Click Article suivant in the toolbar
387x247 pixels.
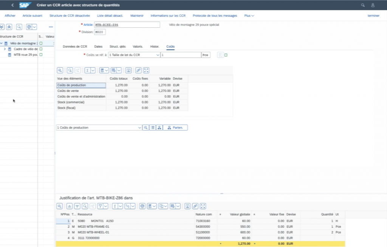pyautogui.click(x=33, y=16)
